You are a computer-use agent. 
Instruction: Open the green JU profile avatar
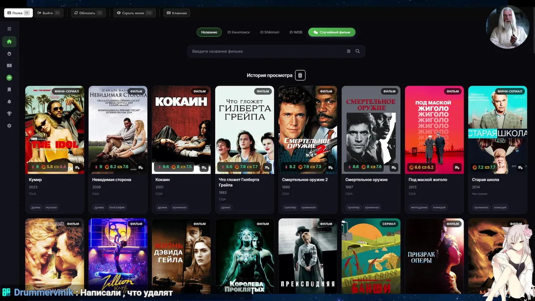click(9, 78)
